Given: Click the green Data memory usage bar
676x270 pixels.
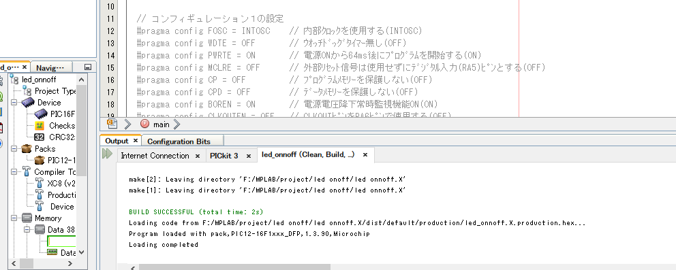Looking at the screenshot, I should click(61, 241).
